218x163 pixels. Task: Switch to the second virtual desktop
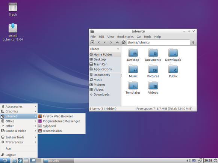(39, 160)
